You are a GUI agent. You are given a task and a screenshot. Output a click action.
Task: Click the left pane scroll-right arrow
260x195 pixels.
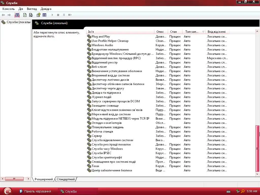tap(28, 179)
